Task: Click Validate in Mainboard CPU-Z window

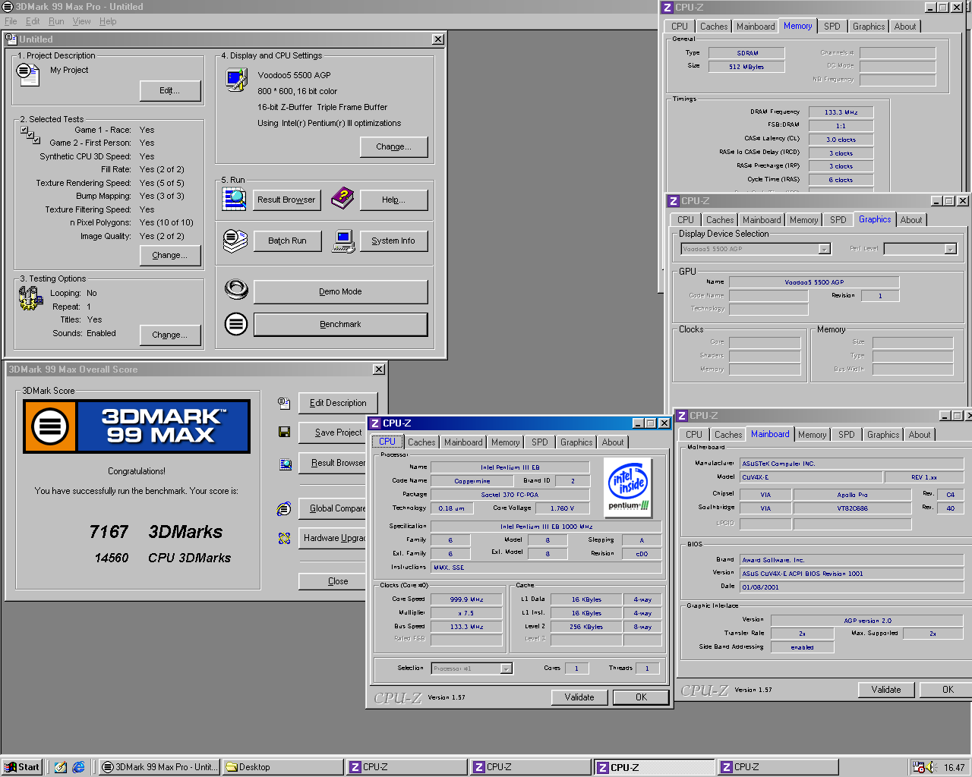Action: 886,690
